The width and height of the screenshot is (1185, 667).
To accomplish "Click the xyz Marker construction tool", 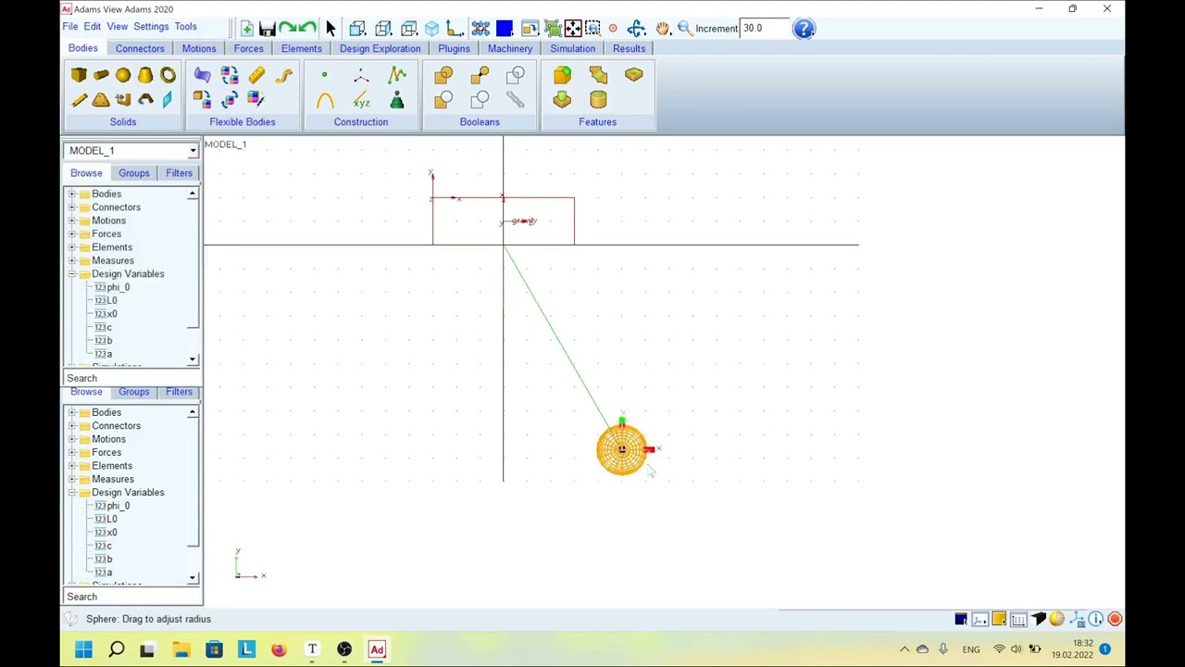I will coord(361,100).
